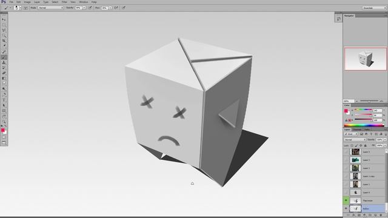388x218 pixels.
Task: Click the Color panel spectrum ramp
Action: (364, 125)
